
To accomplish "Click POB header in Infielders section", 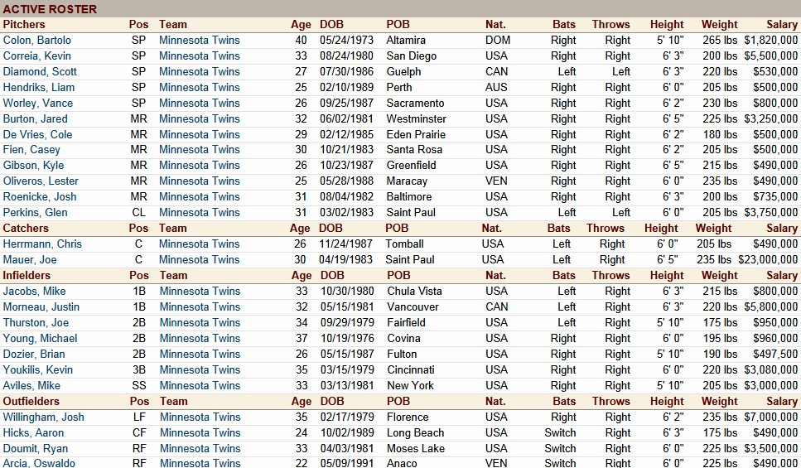I will 398,276.
